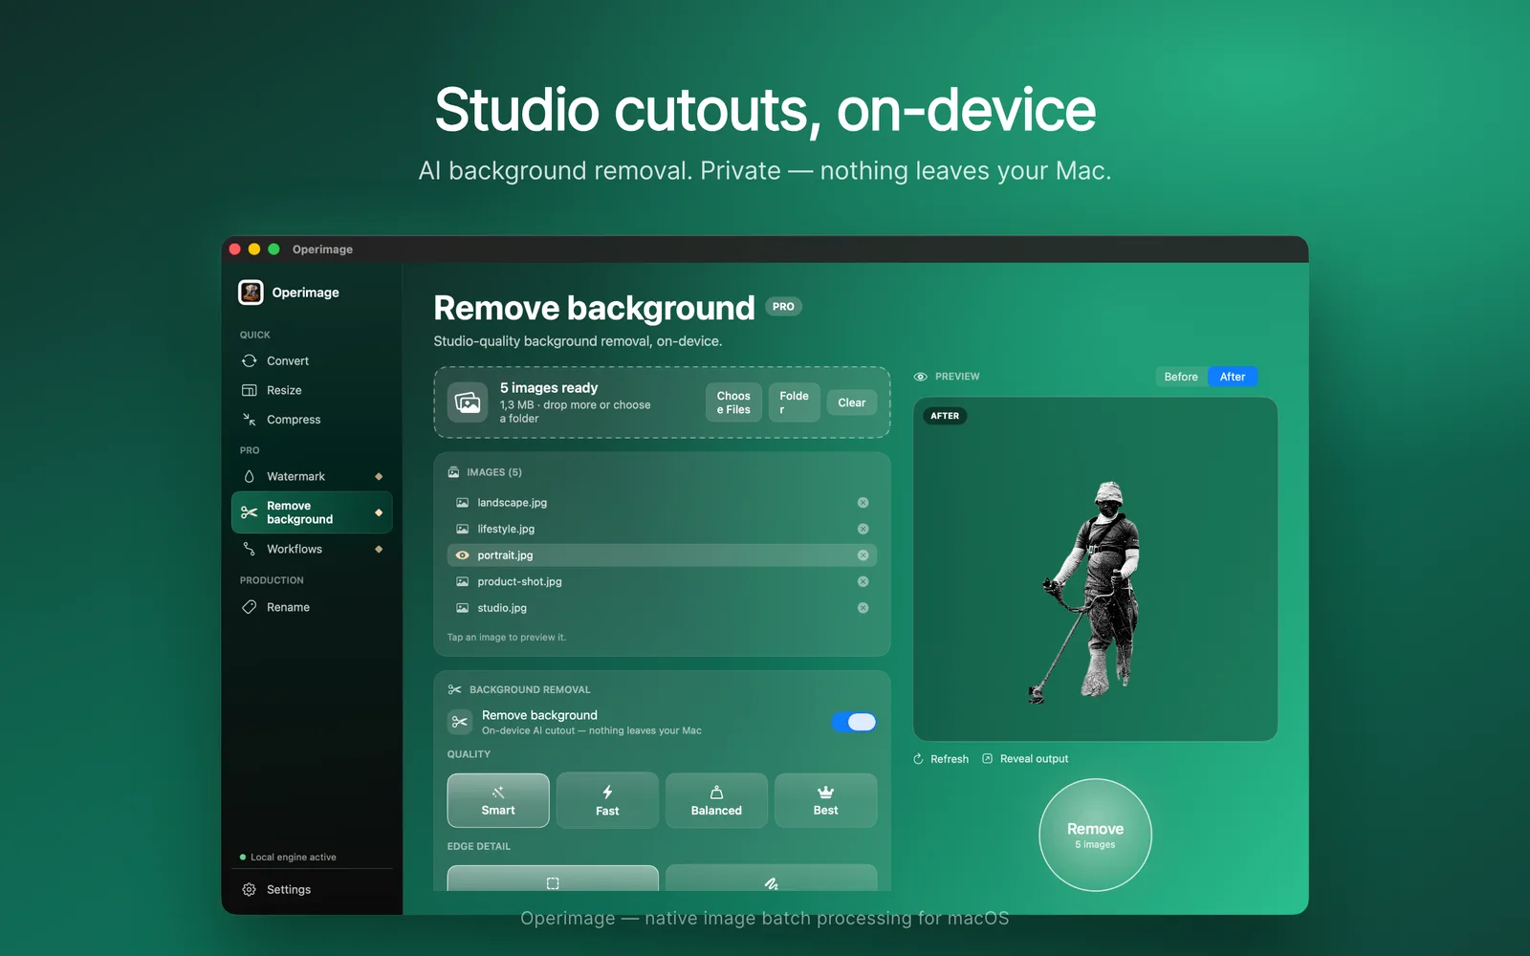Select portrait.jpg in the images list

point(662,555)
